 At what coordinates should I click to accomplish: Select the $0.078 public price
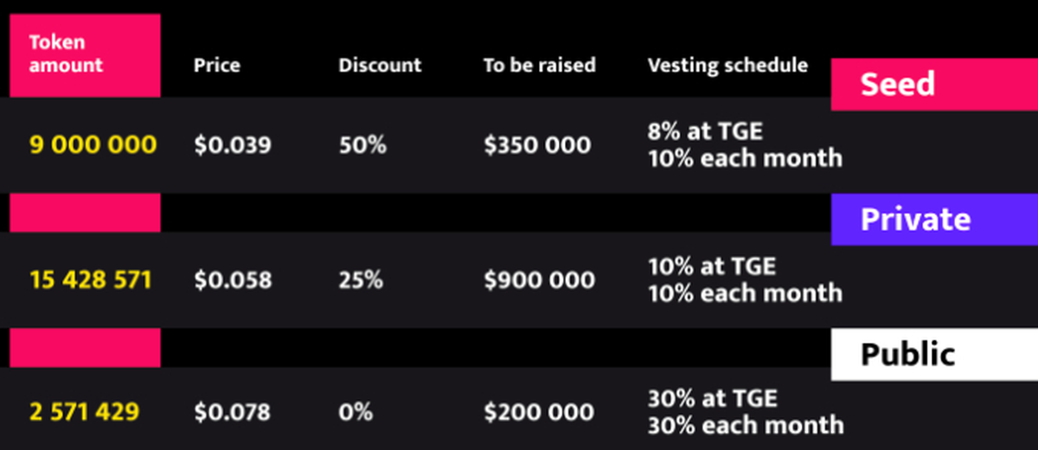(x=233, y=412)
